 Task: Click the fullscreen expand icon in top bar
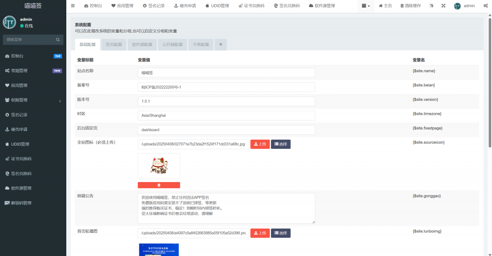pos(443,6)
